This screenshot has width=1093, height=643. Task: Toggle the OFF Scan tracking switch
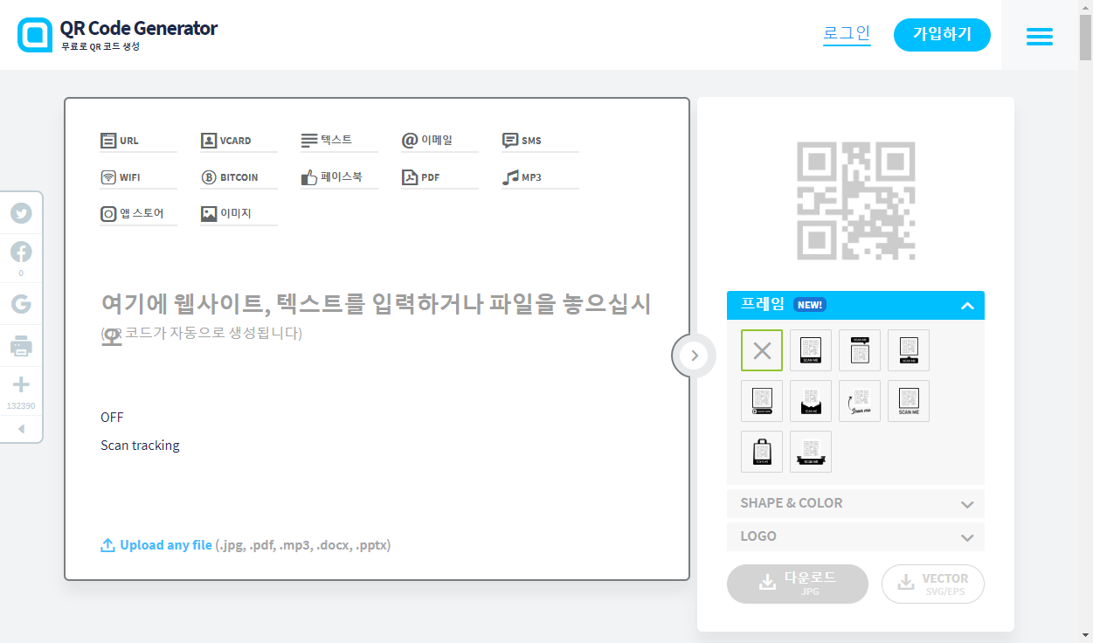[x=112, y=417]
